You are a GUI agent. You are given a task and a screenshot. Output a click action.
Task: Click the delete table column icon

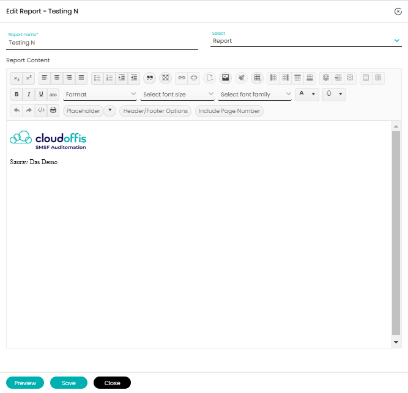326,78
